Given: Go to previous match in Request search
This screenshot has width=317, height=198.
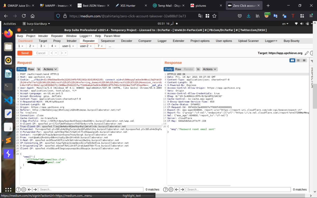Looking at the screenshot, I should point(30,189).
